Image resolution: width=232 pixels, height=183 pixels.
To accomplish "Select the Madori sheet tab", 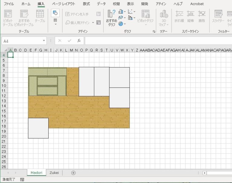I will pyautogui.click(x=36, y=173).
